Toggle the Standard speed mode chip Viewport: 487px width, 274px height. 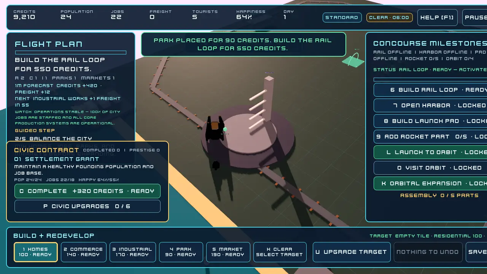[342, 18]
